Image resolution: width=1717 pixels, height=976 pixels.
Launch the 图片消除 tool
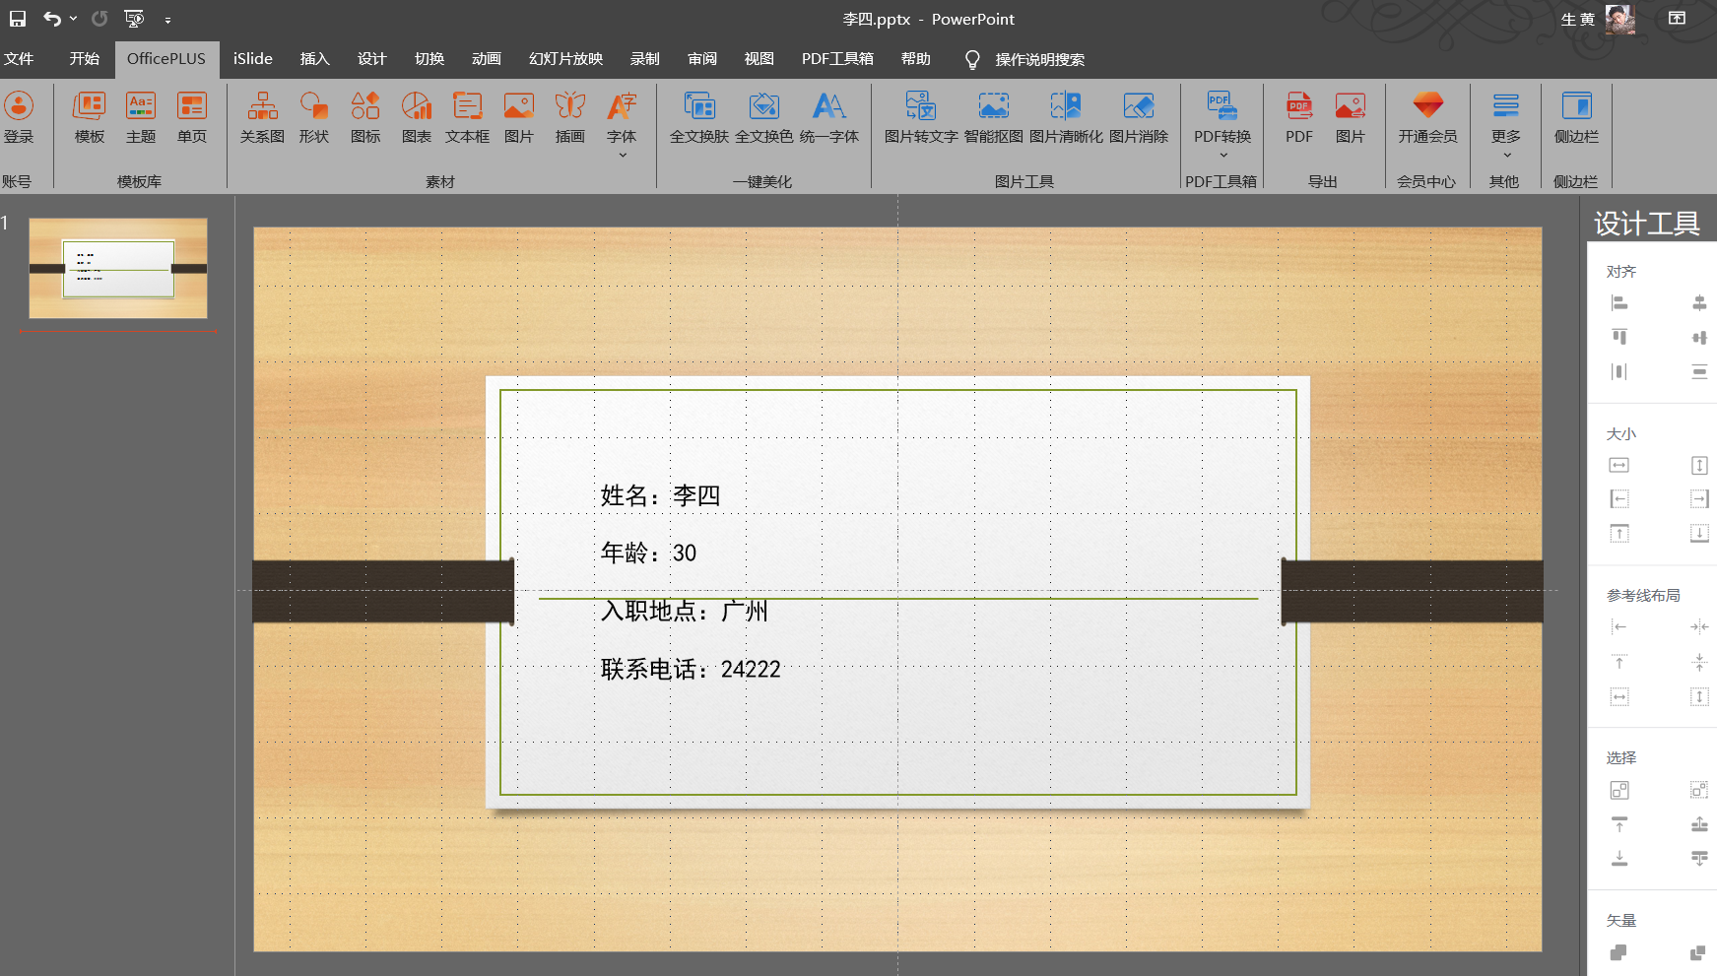click(x=1139, y=118)
